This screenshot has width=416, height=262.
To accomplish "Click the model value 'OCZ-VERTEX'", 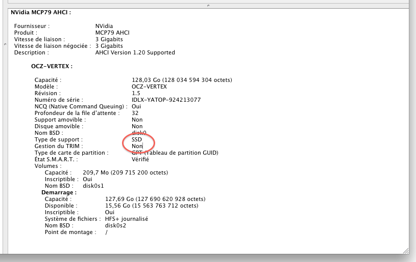I will pyautogui.click(x=149, y=86).
